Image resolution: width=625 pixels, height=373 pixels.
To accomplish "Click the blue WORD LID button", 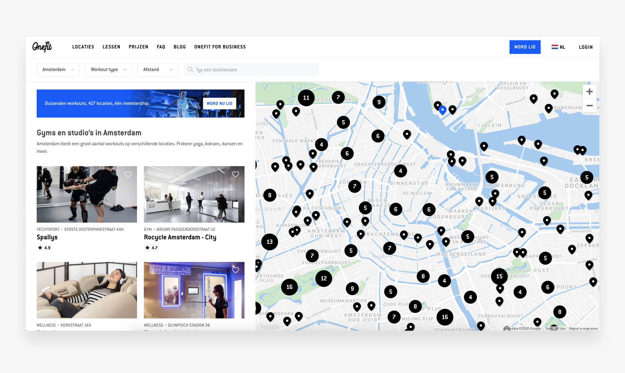I will click(x=525, y=47).
